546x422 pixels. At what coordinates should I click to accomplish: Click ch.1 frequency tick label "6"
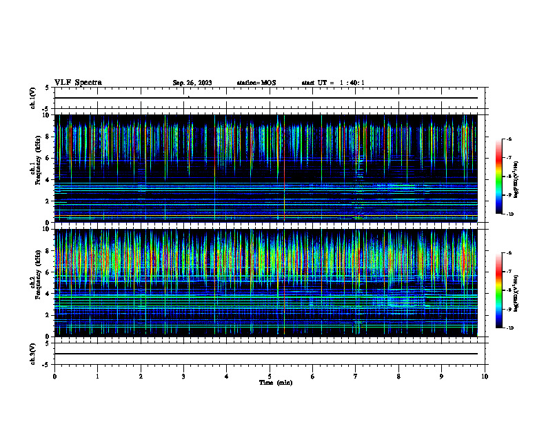48,159
